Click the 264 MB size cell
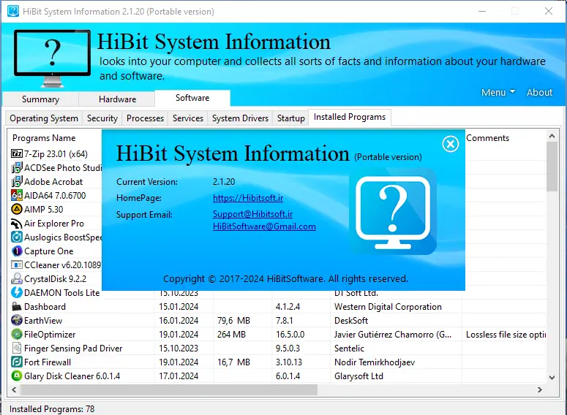The width and height of the screenshot is (567, 415). pos(231,335)
